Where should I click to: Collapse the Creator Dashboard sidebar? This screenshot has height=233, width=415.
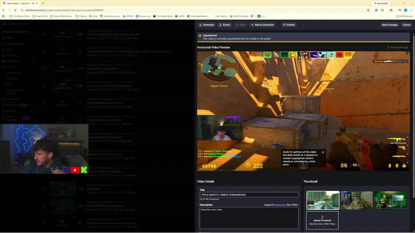tap(32, 32)
